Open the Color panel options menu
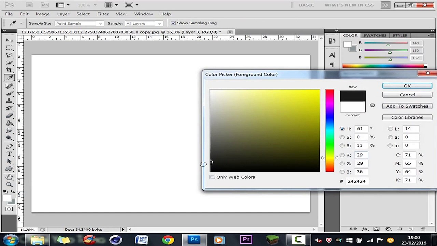The image size is (437, 246). tap(430, 35)
